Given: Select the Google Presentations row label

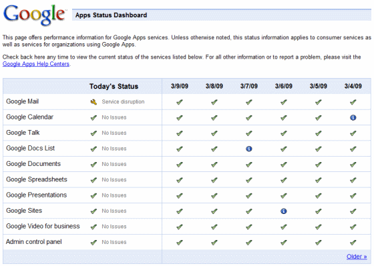Looking at the screenshot, I should click(36, 195).
